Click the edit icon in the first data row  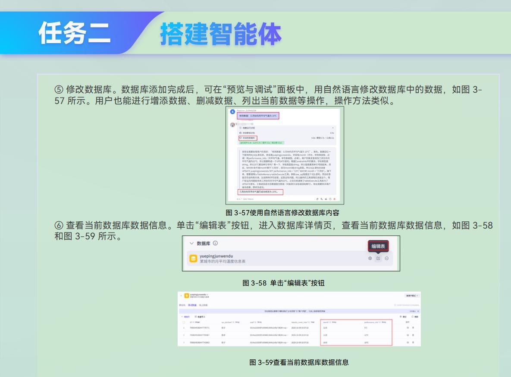(x=408, y=328)
